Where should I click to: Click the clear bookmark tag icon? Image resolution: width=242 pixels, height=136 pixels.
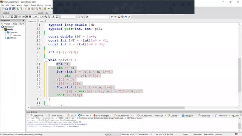click(87, 17)
